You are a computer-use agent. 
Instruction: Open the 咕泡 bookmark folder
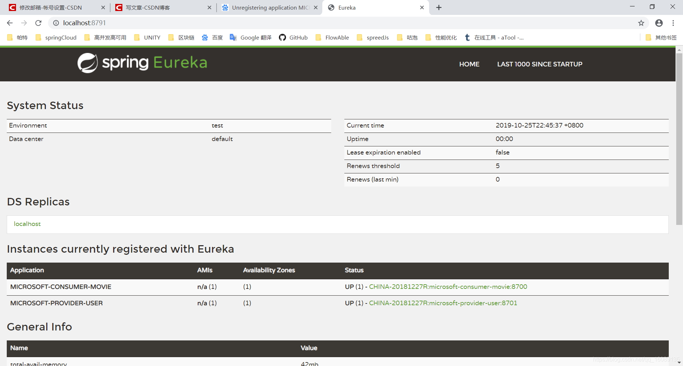click(x=407, y=38)
